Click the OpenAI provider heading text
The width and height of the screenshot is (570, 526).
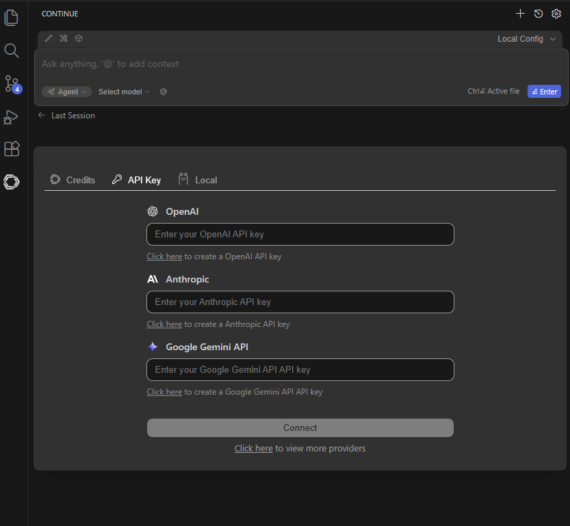click(x=182, y=211)
